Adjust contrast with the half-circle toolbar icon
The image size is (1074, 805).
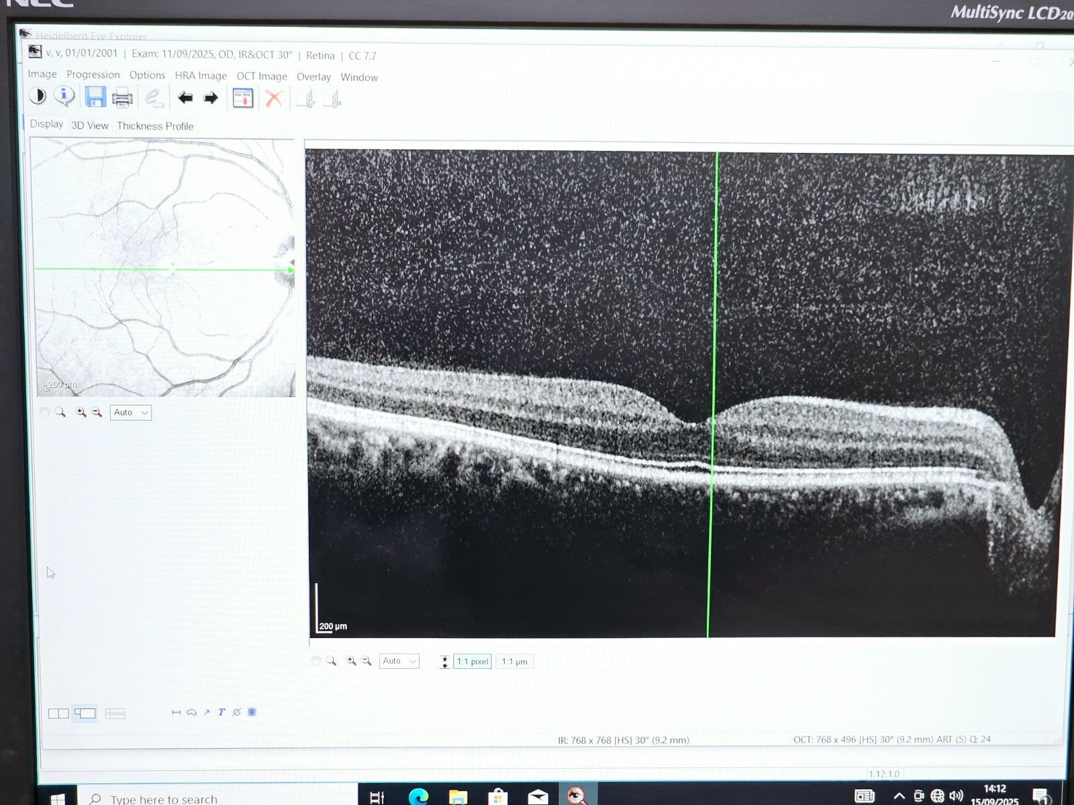click(x=38, y=96)
